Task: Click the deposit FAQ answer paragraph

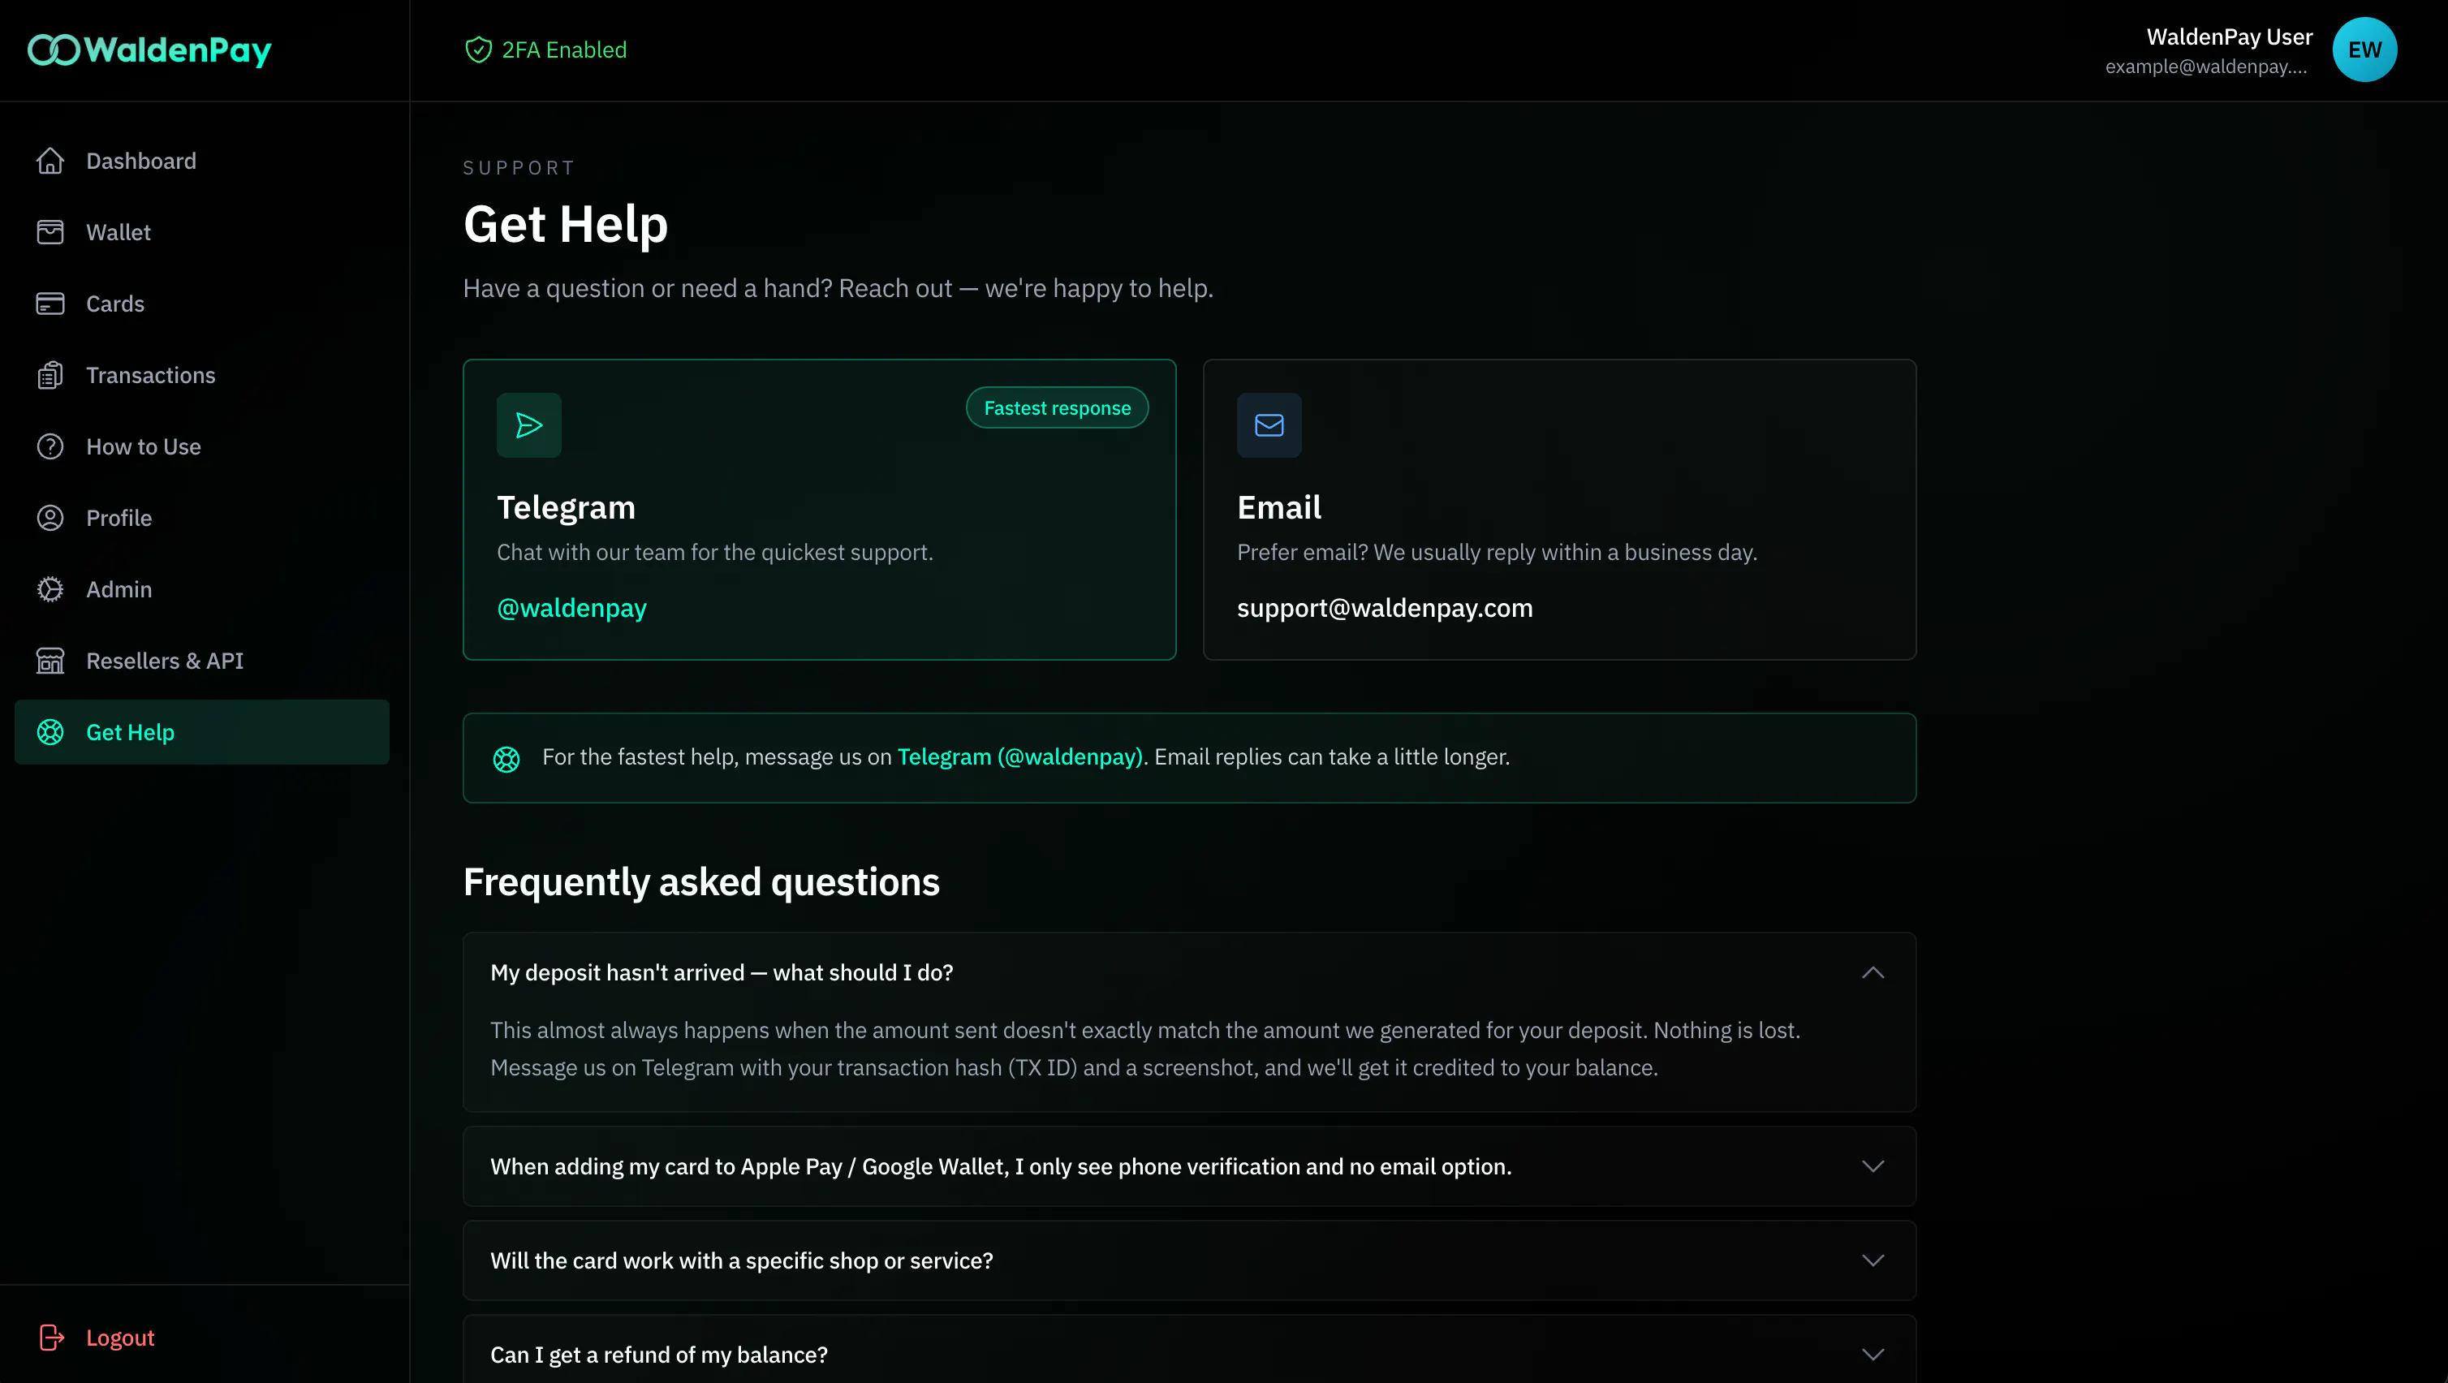Action: (x=1145, y=1049)
